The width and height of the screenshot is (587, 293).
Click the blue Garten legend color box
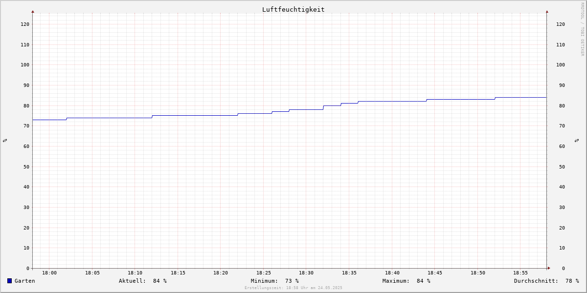(9, 281)
